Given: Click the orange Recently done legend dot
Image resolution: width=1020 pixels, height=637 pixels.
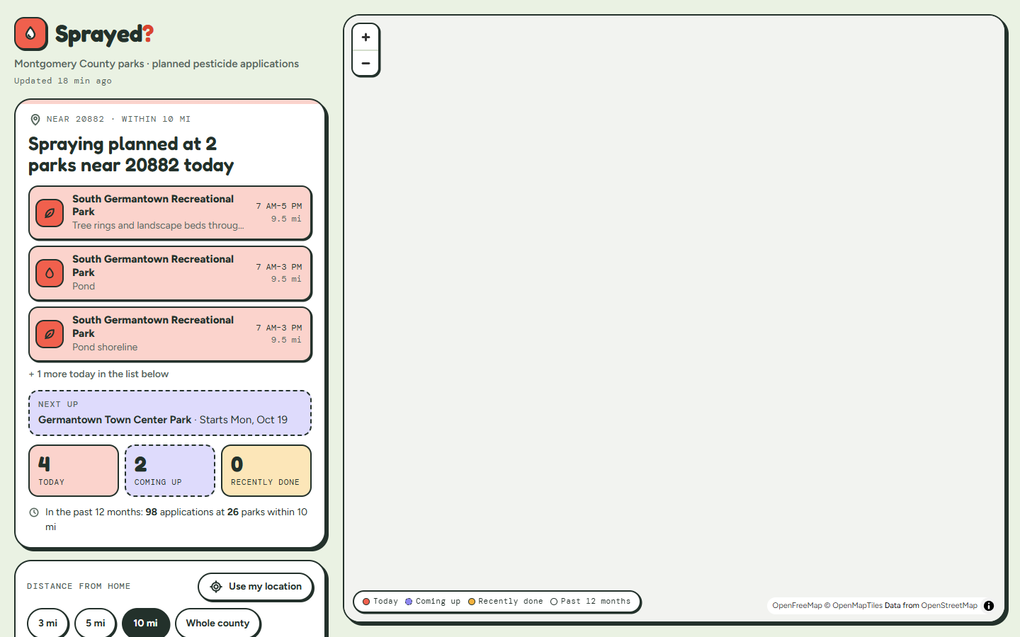Looking at the screenshot, I should coord(471,602).
